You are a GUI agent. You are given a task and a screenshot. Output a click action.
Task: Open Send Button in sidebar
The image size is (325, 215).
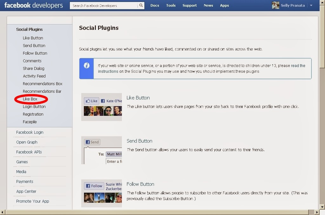tap(34, 46)
